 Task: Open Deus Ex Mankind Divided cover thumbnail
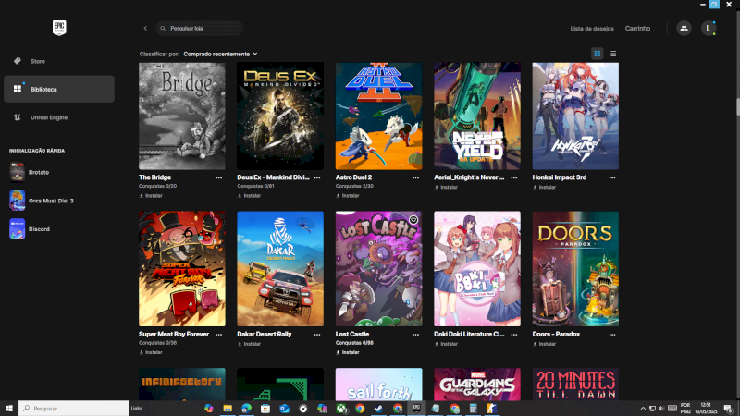click(x=280, y=116)
